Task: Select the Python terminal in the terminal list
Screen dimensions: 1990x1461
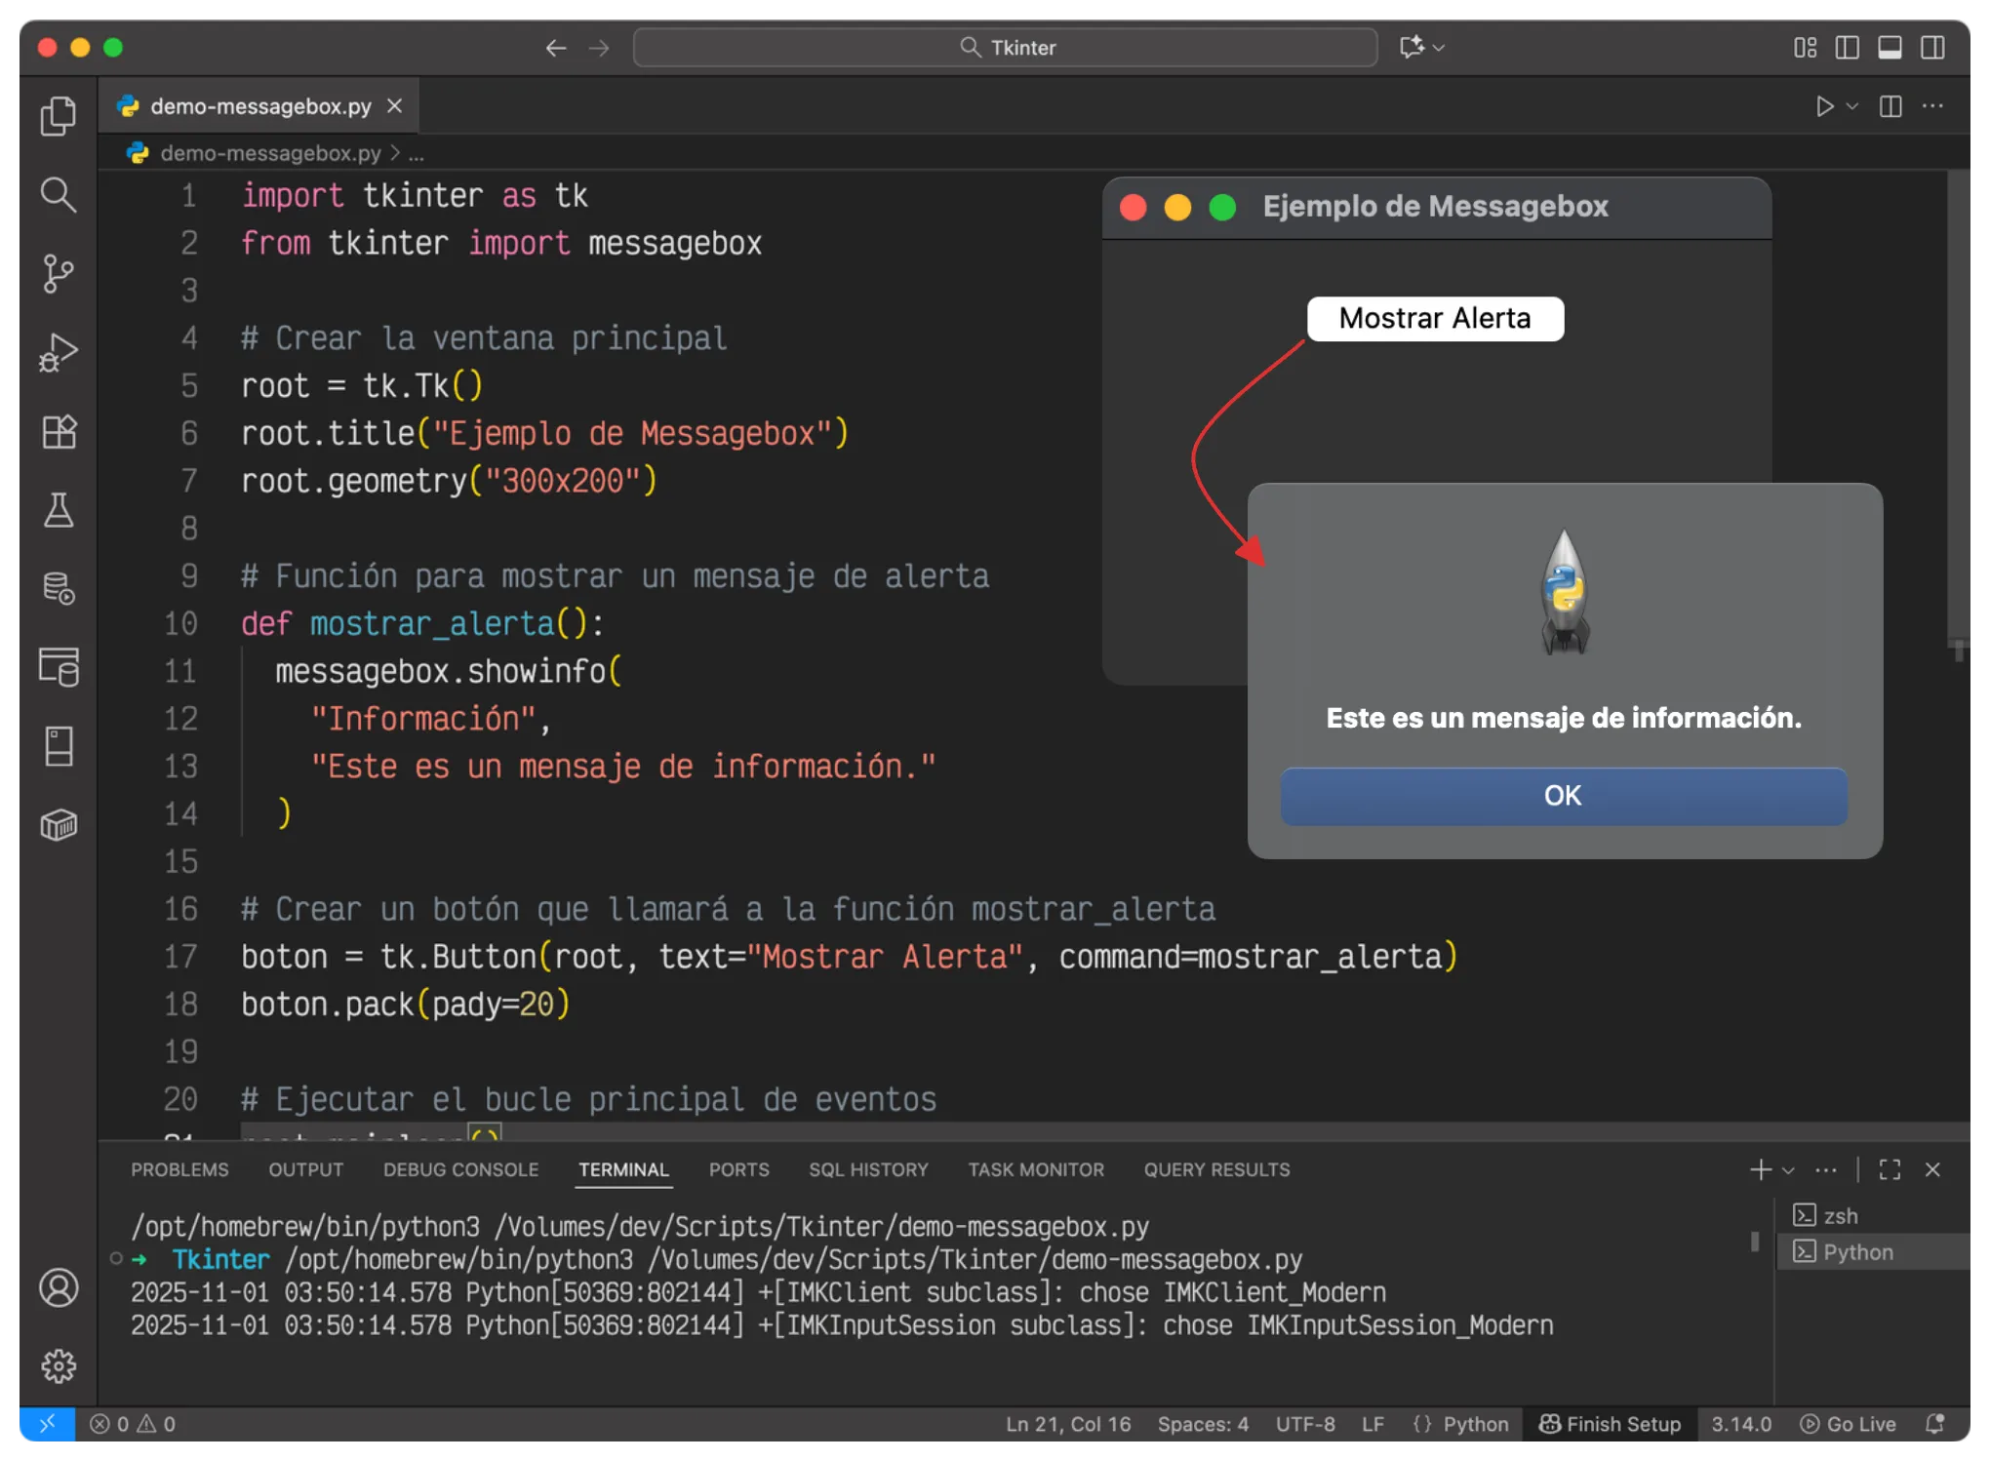Action: tap(1856, 1251)
